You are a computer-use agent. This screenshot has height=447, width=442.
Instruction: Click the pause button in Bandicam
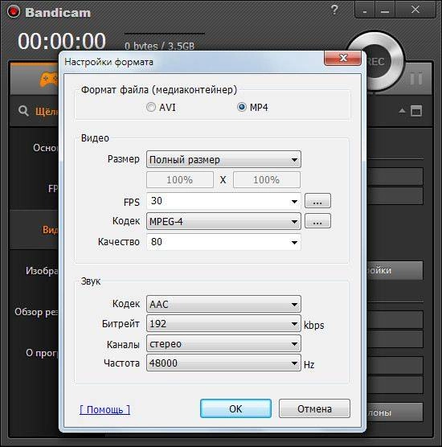pos(416,79)
